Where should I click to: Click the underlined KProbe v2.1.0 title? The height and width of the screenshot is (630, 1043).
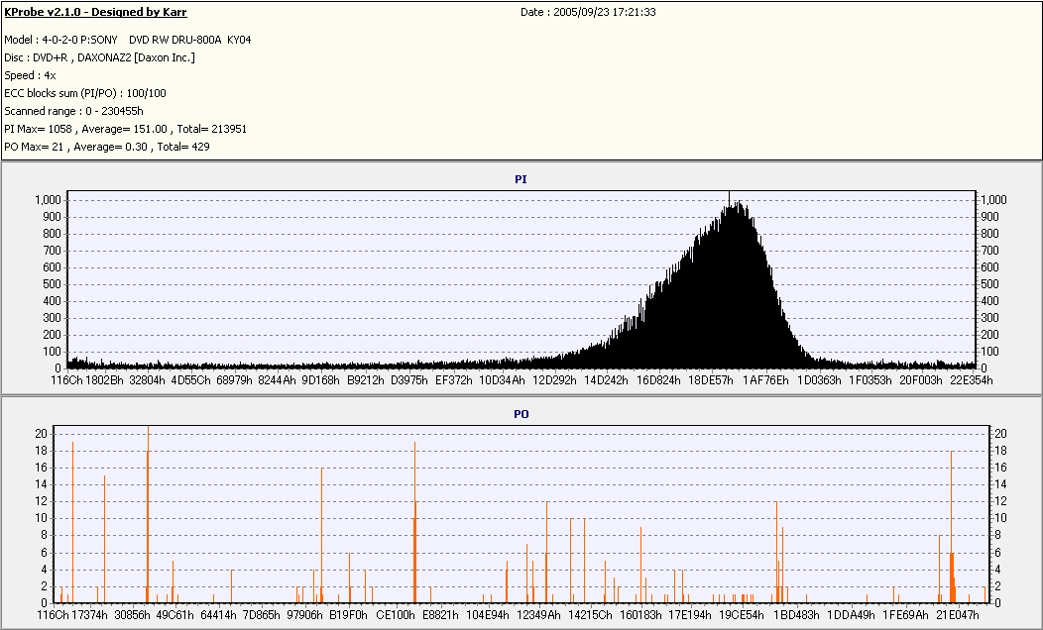coord(95,12)
